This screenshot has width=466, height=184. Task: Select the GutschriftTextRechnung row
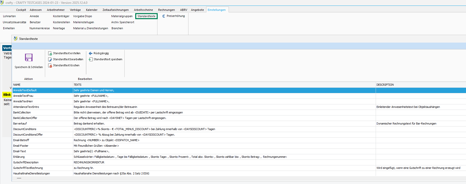(28, 168)
